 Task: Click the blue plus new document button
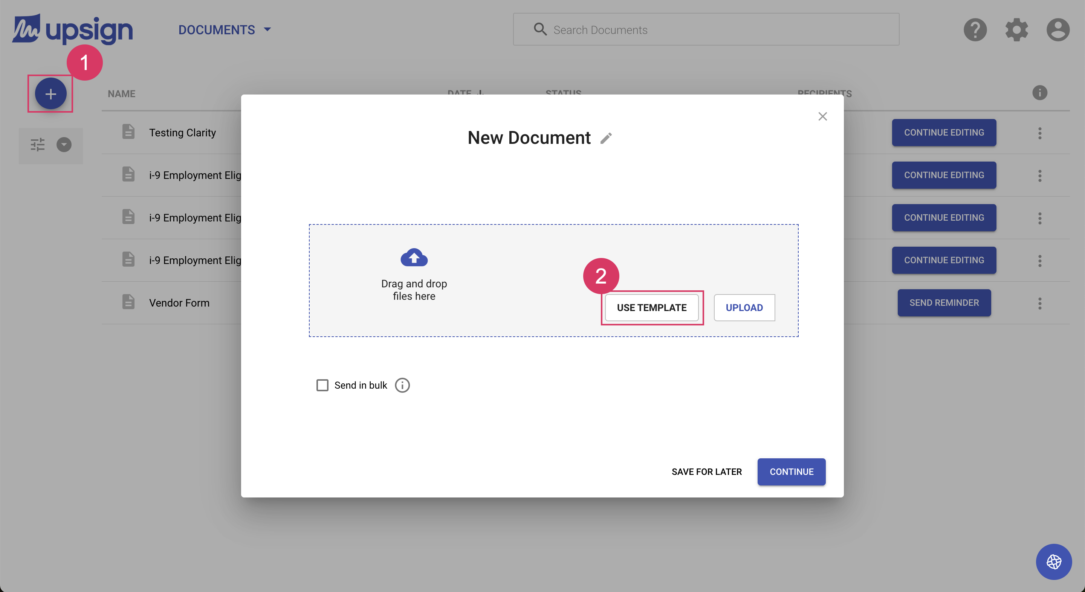pyautogui.click(x=50, y=93)
